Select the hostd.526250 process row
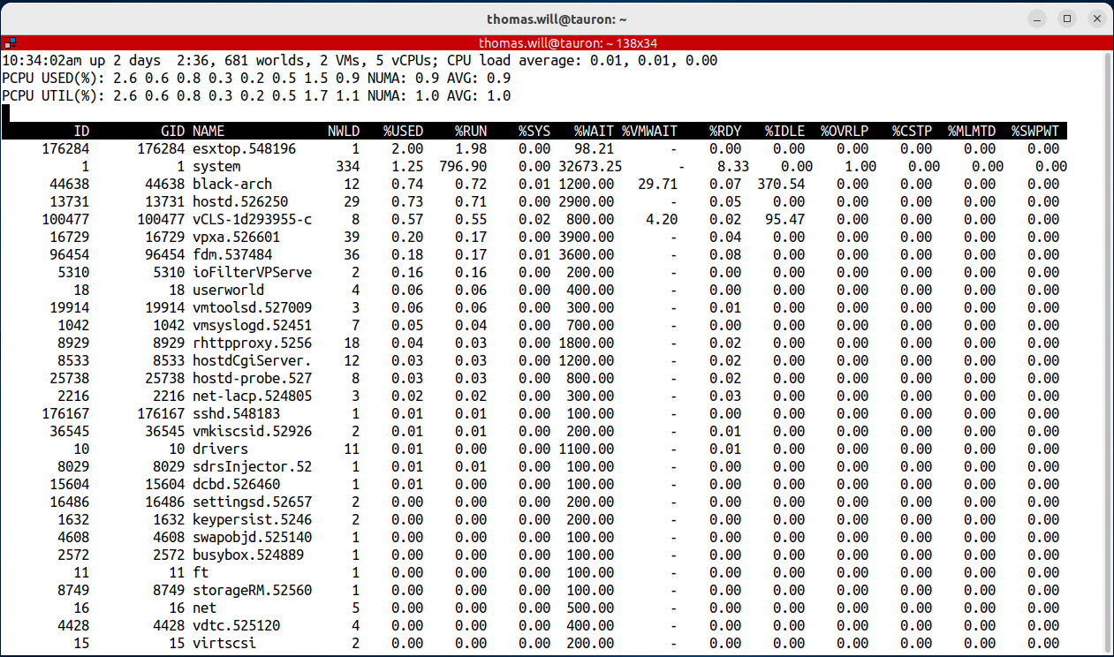Image resolution: width=1114 pixels, height=657 pixels. coord(235,201)
